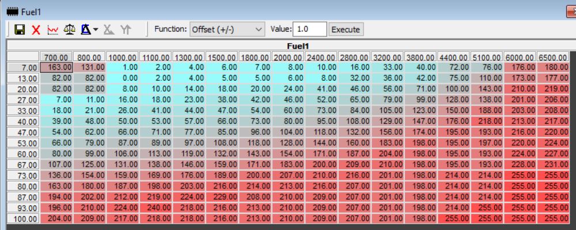This screenshot has width=576, height=230.
Task: Open the Function dropdown showing Offset (+/-)
Action: point(227,29)
